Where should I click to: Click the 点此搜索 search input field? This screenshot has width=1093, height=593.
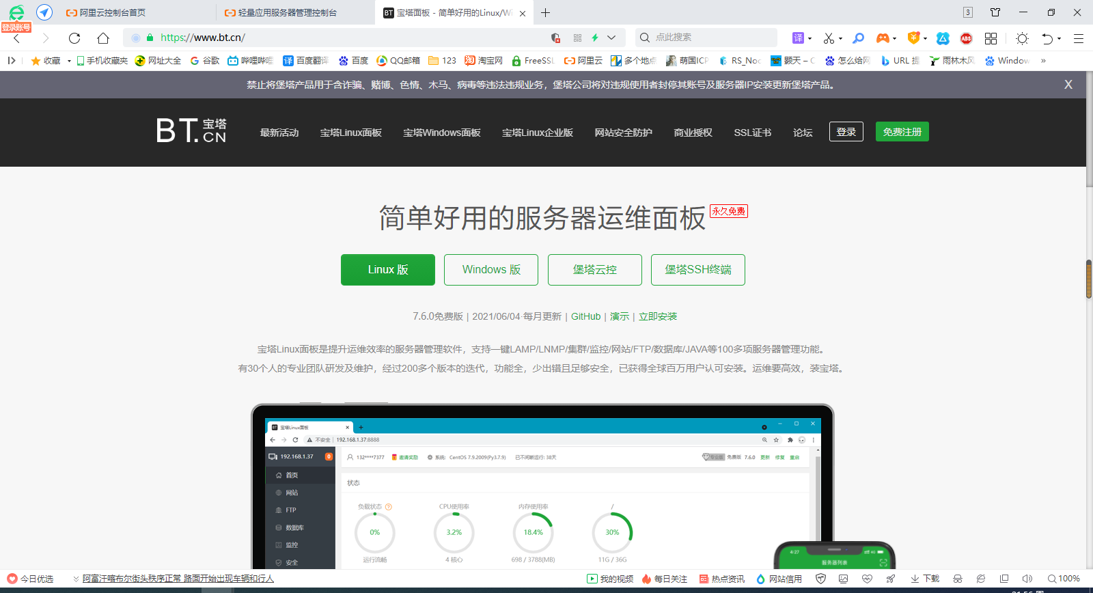[706, 38]
